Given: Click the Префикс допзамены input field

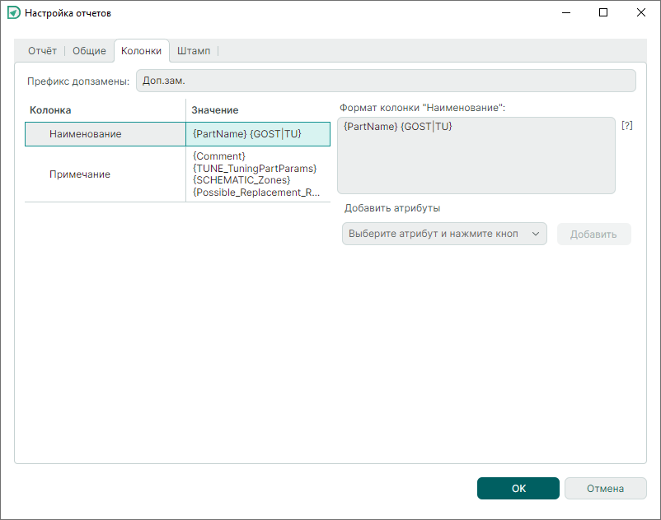Looking at the screenshot, I should (385, 81).
